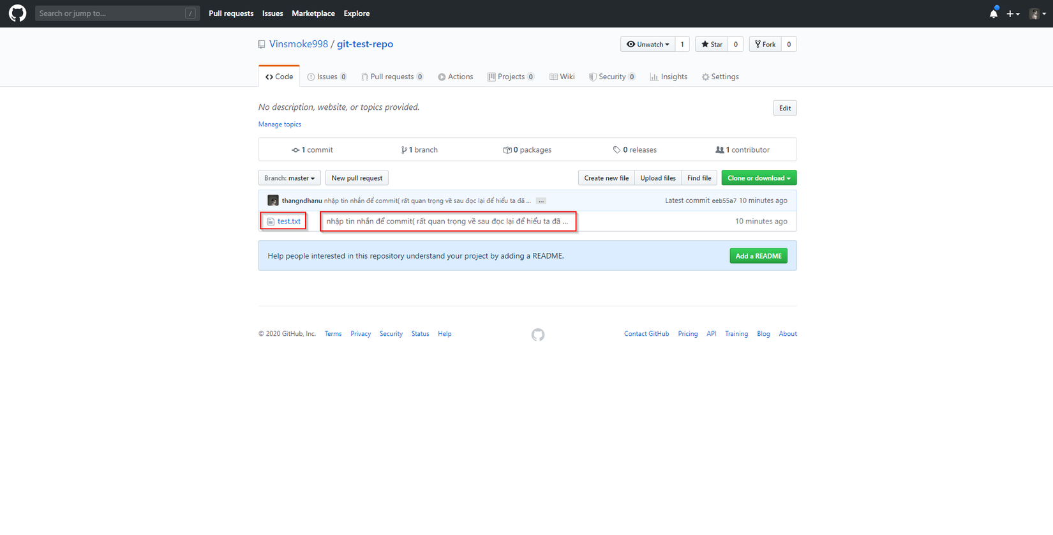This screenshot has width=1053, height=535.
Task: Star this repository
Action: (712, 44)
